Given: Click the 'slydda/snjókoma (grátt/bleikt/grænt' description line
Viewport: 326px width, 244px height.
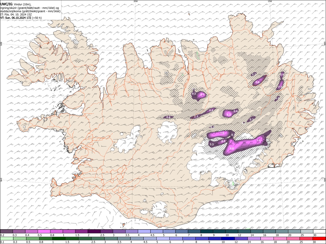Looking at the screenshot, I should coord(30,11).
